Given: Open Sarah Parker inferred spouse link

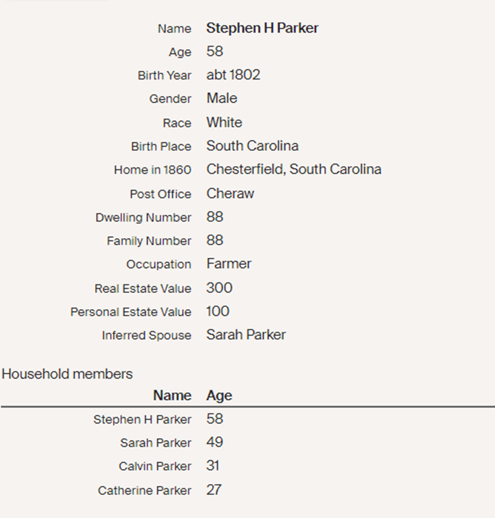Looking at the screenshot, I should tap(246, 335).
